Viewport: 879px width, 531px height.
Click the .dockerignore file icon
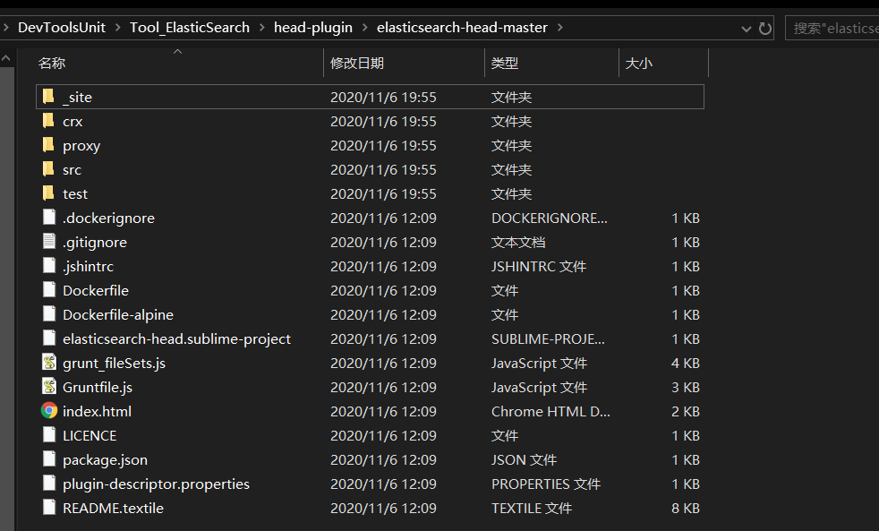tap(49, 217)
